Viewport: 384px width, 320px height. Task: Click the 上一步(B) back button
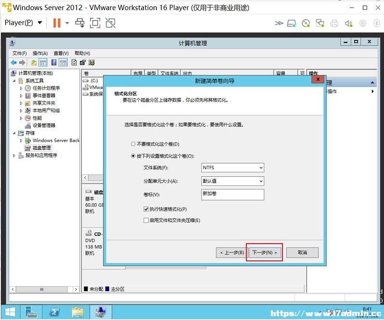click(232, 253)
